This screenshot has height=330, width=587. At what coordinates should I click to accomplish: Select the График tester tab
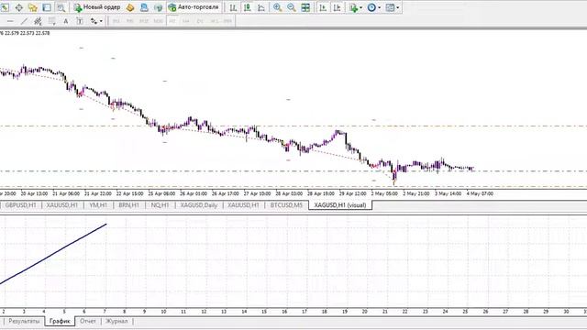coord(60,321)
